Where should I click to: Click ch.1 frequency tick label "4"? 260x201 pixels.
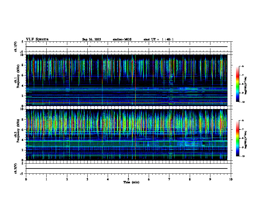click(23, 86)
